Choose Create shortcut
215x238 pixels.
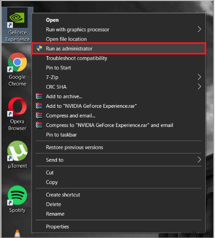pyautogui.click(x=119, y=195)
